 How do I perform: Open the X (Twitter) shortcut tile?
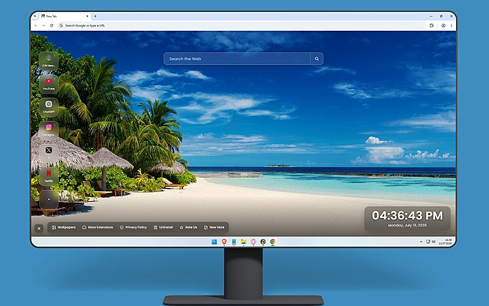pyautogui.click(x=49, y=153)
